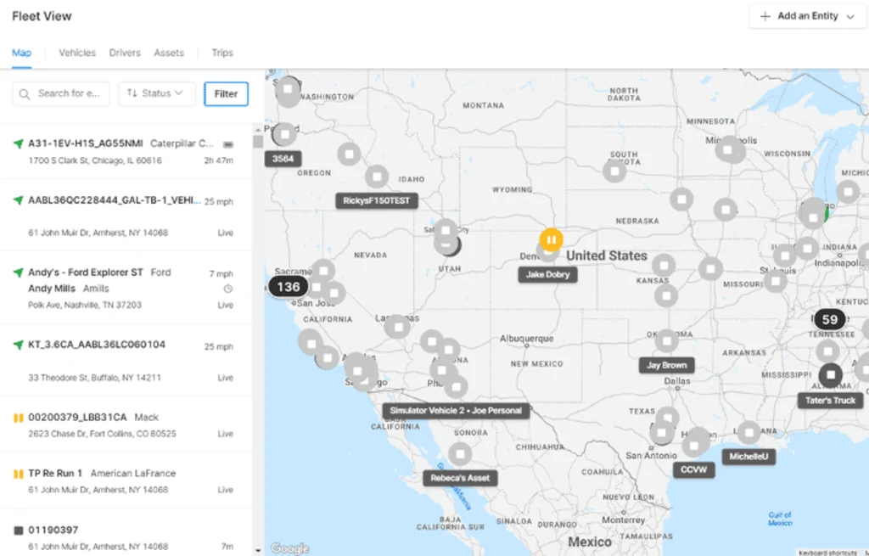Open the Drivers tab

pos(125,53)
